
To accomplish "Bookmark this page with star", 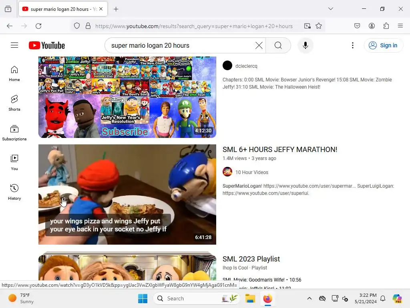I will tap(318, 26).
